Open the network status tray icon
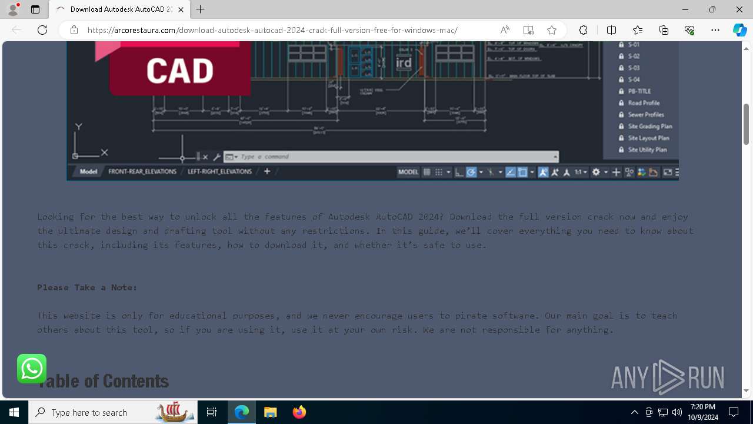The height and width of the screenshot is (424, 753). click(663, 412)
